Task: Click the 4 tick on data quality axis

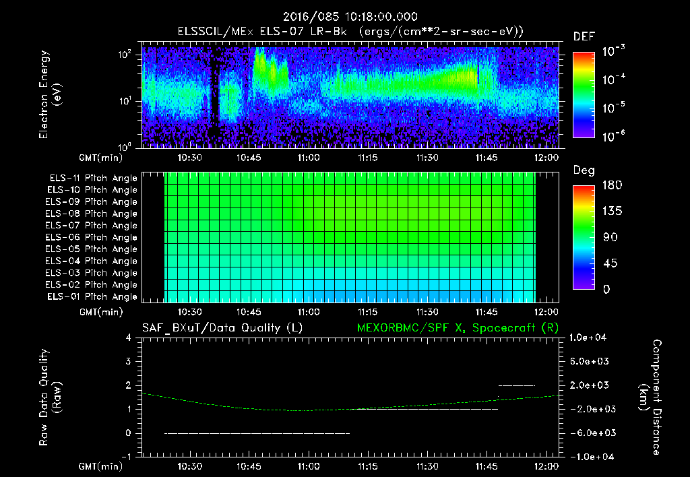Action: click(129, 338)
